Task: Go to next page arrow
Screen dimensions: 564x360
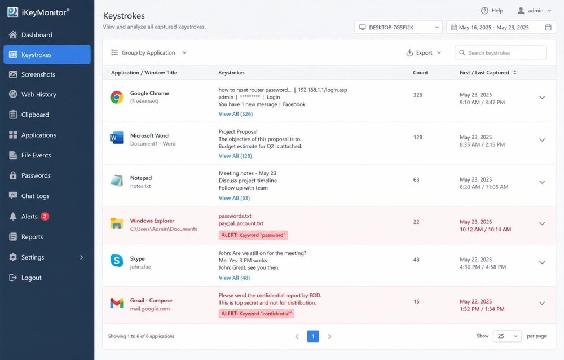Action: coord(329,337)
